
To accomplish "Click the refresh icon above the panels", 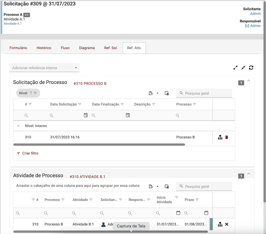I will coord(251,67).
